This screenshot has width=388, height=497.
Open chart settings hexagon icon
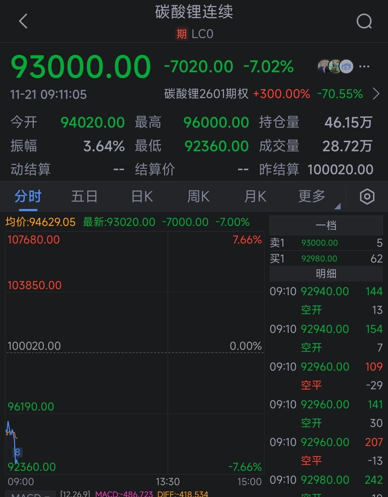click(x=367, y=197)
